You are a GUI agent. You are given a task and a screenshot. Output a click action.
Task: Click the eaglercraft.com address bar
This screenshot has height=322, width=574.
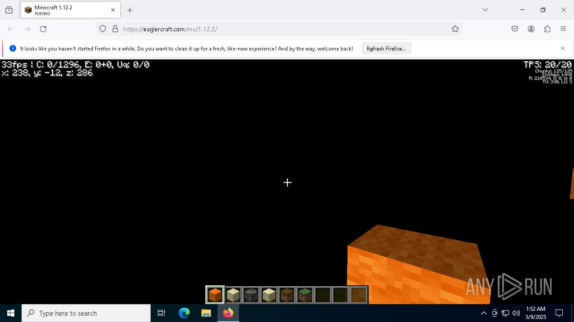pos(278,29)
